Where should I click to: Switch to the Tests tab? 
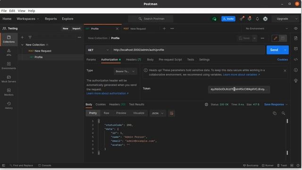[x=191, y=59]
